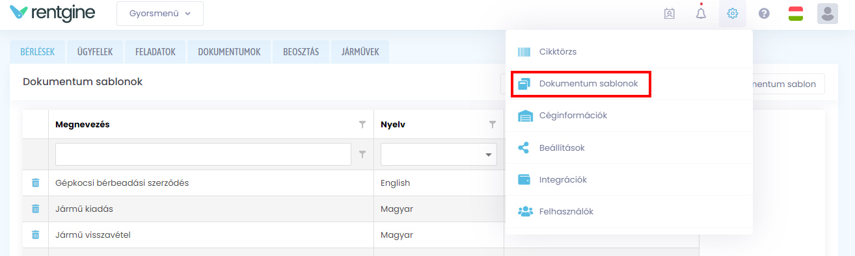Switch to the JÁRMŰVEK tab
This screenshot has width=855, height=256.
tap(360, 53)
